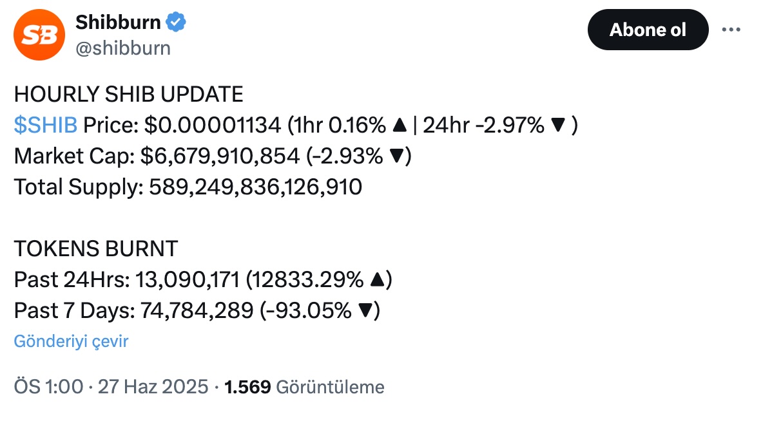This screenshot has width=763, height=421.
Task: Open the Shibburn SB profile avatar
Action: [39, 35]
